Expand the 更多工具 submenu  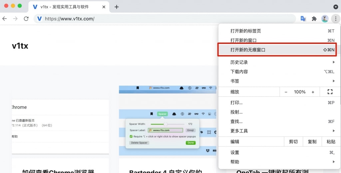[x=279, y=131]
